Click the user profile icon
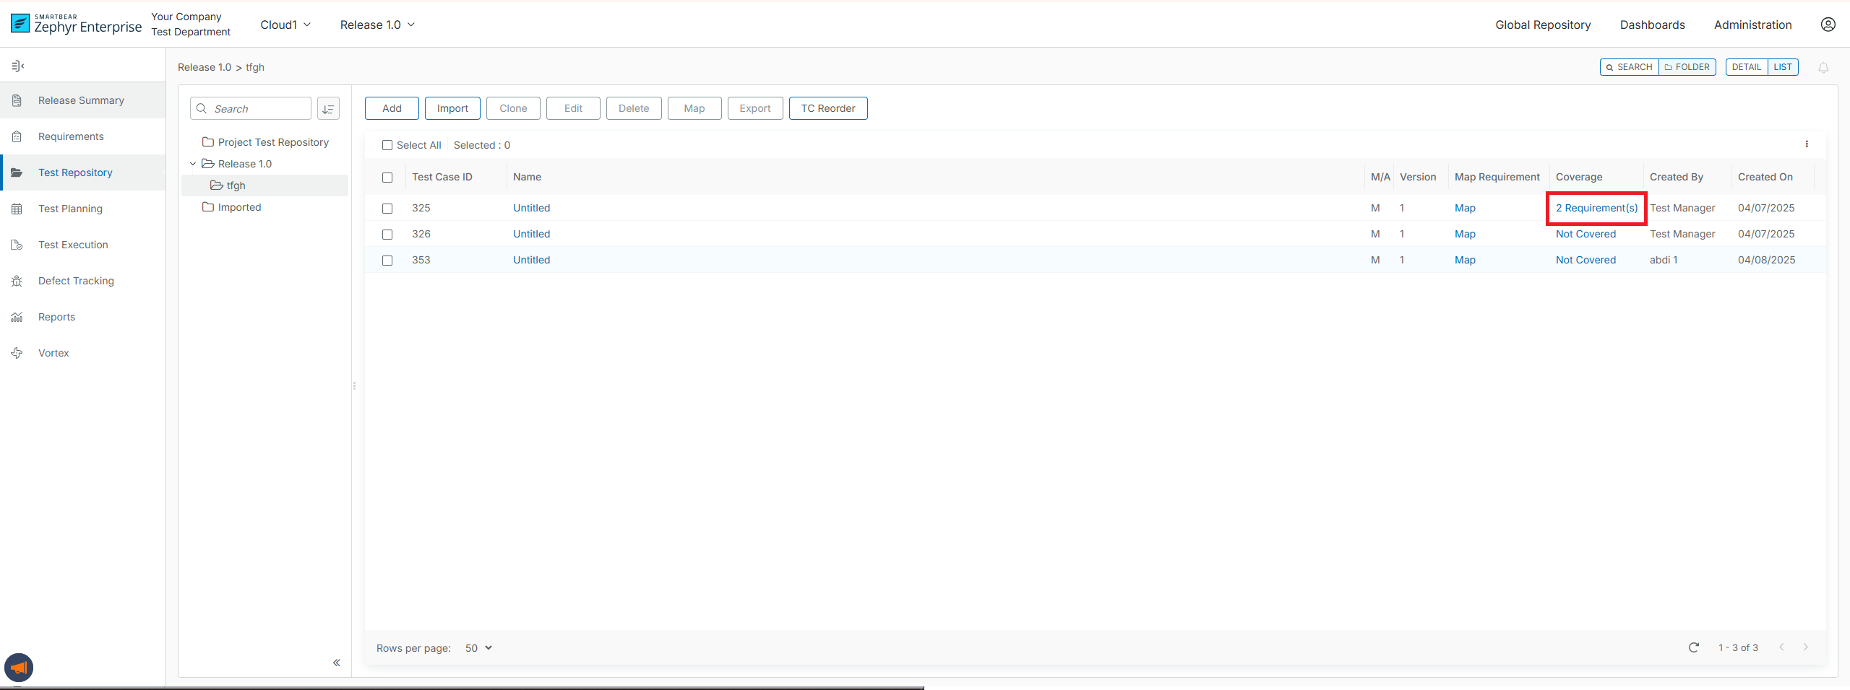 pyautogui.click(x=1828, y=25)
